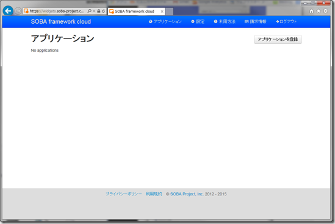Open a new blank browser tab
The height and width of the screenshot is (224, 335).
point(169,12)
